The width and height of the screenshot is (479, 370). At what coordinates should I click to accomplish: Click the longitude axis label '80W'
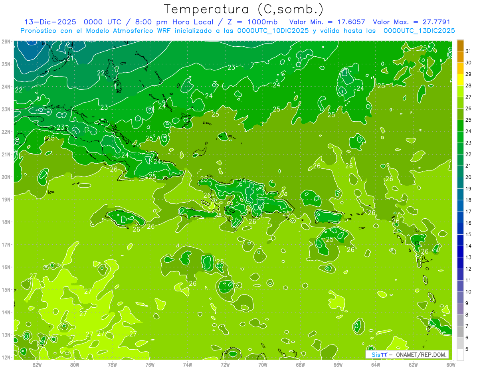tap(74, 364)
